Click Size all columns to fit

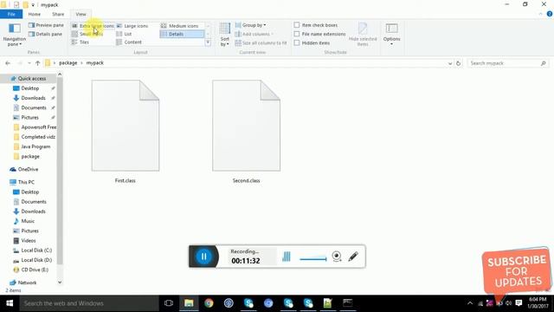(x=261, y=42)
